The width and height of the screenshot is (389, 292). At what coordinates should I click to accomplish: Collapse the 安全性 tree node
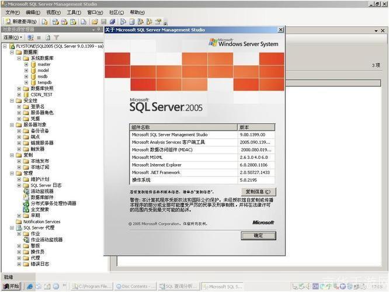pyautogui.click(x=12, y=100)
